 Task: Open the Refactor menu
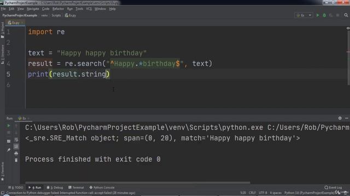[x=58, y=9]
